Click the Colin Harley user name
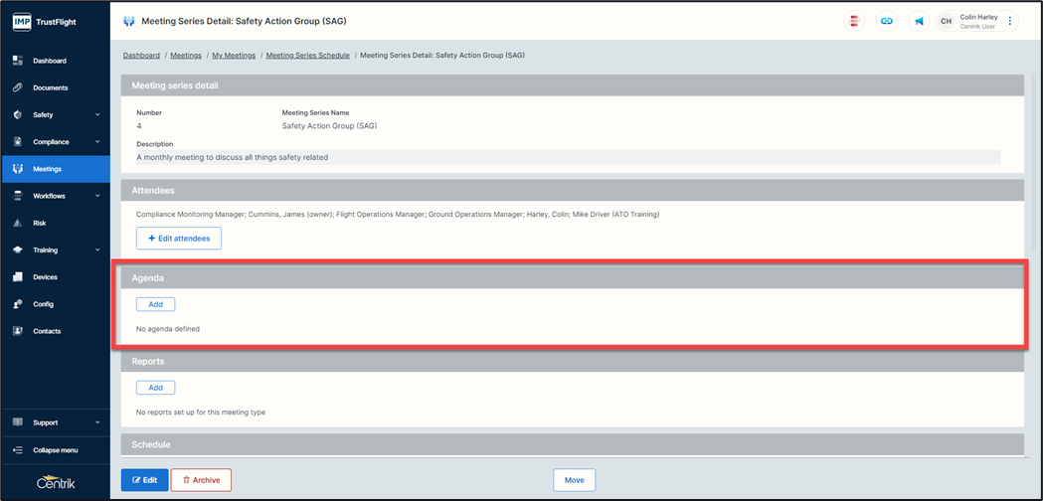Viewport: 1043px width, 501px height. click(978, 17)
